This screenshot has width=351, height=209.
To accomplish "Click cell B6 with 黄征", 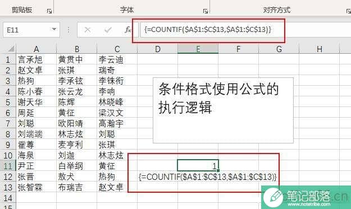I will [77, 113].
